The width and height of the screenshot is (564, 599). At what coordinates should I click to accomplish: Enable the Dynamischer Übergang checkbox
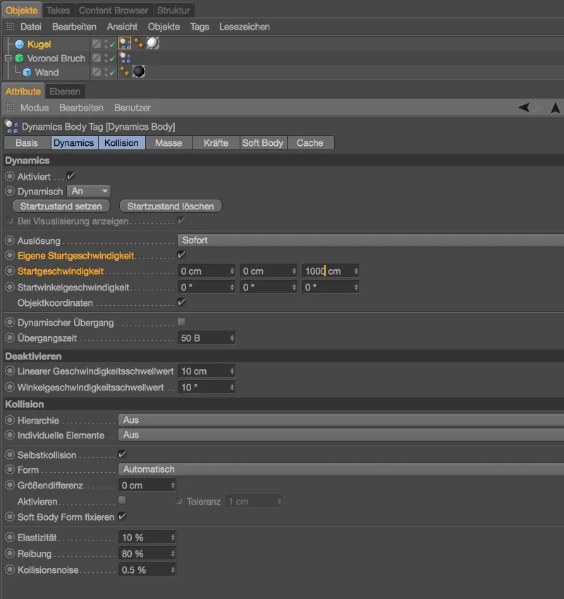coord(181,322)
